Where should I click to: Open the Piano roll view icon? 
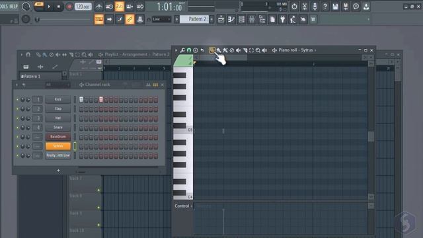pos(231,19)
